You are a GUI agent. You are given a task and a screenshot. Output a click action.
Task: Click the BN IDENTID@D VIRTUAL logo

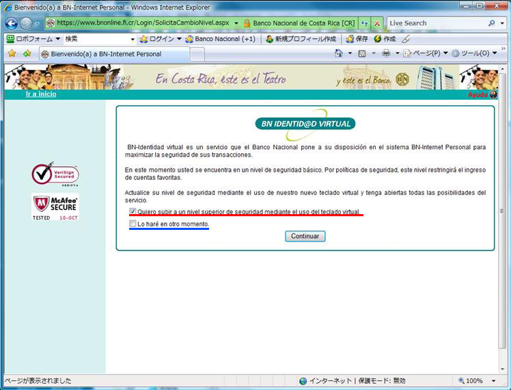point(305,124)
